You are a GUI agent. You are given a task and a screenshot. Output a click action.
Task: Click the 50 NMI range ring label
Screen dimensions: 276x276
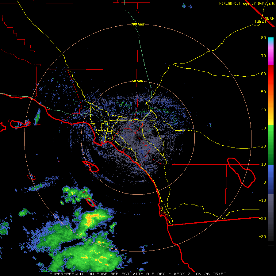(138, 81)
